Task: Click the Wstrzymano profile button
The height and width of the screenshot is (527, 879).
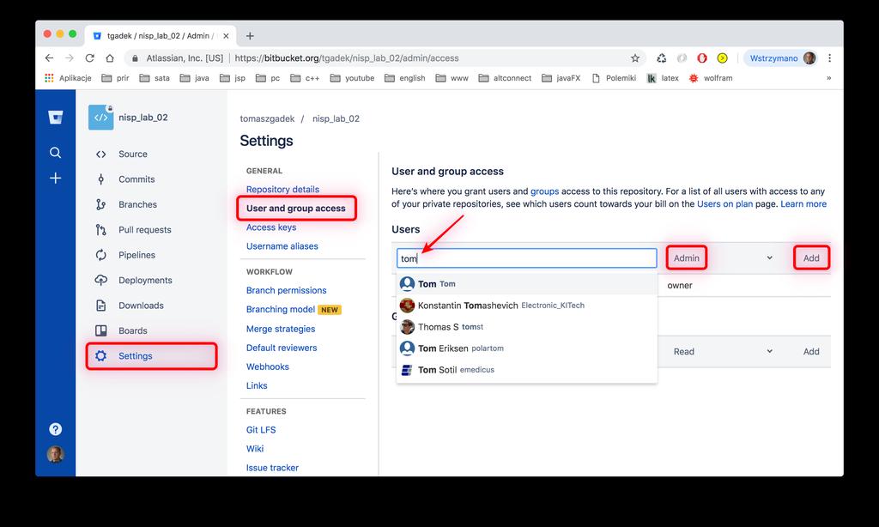Action: (x=783, y=58)
